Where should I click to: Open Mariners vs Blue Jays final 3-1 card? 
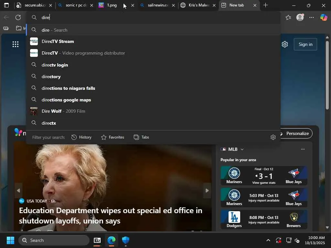pos(264,176)
